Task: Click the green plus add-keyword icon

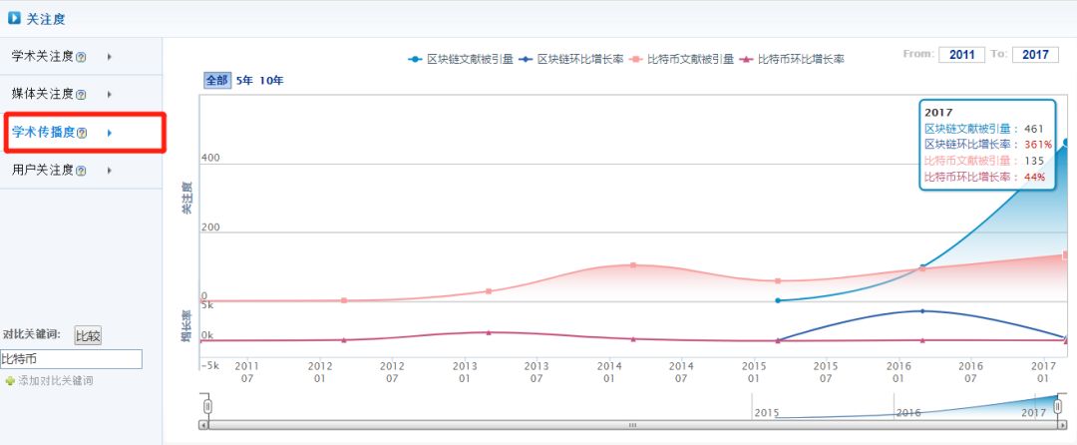Action: (x=10, y=381)
